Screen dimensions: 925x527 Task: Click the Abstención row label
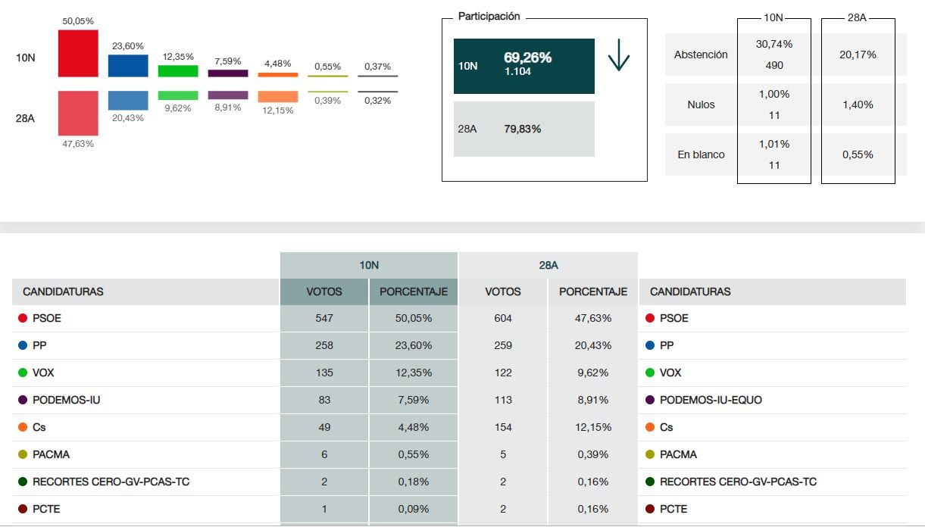701,55
